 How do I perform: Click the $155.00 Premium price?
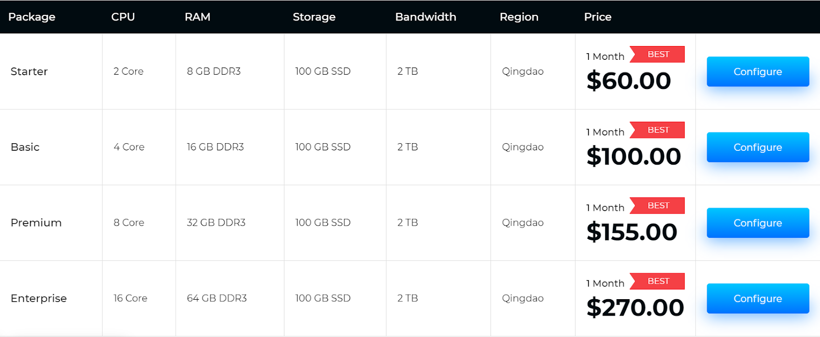[632, 232]
